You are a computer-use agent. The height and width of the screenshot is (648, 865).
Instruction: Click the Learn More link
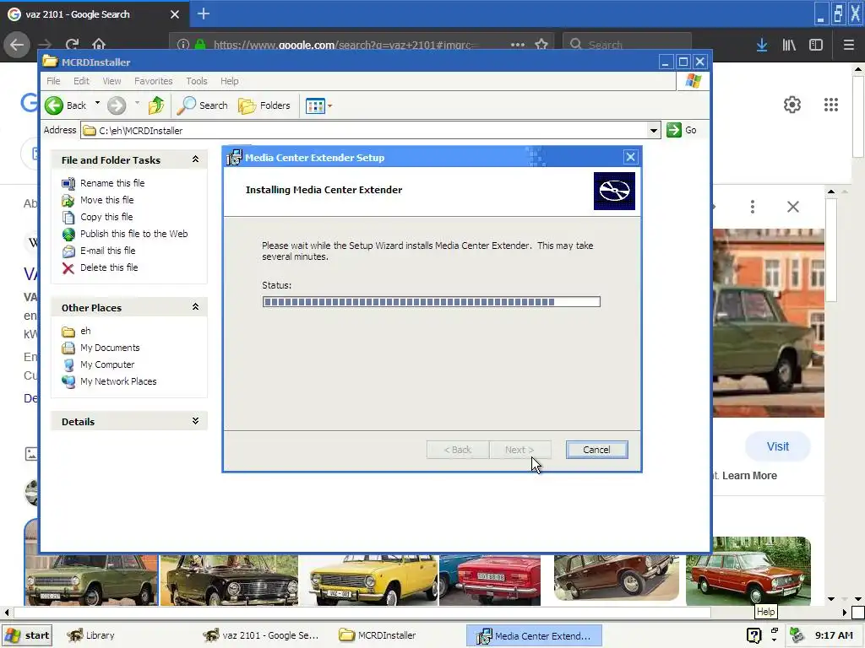click(x=749, y=476)
